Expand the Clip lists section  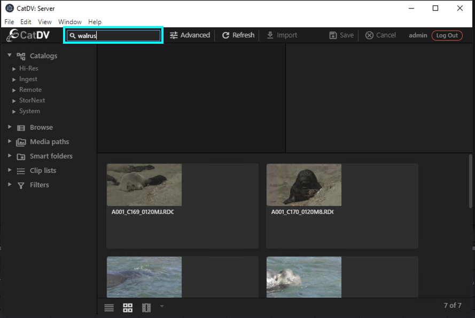(10, 170)
